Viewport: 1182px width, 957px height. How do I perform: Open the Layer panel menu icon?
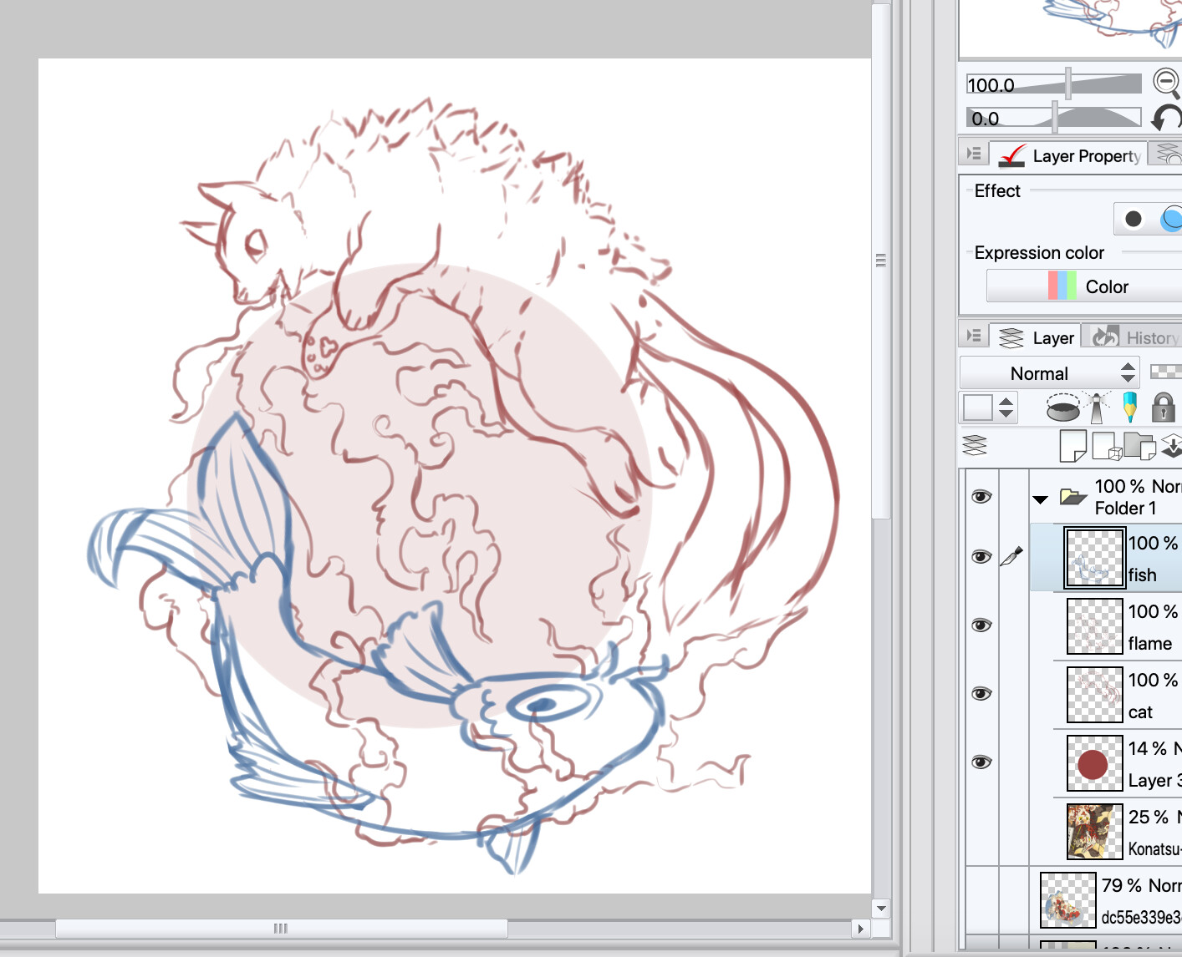point(974,336)
